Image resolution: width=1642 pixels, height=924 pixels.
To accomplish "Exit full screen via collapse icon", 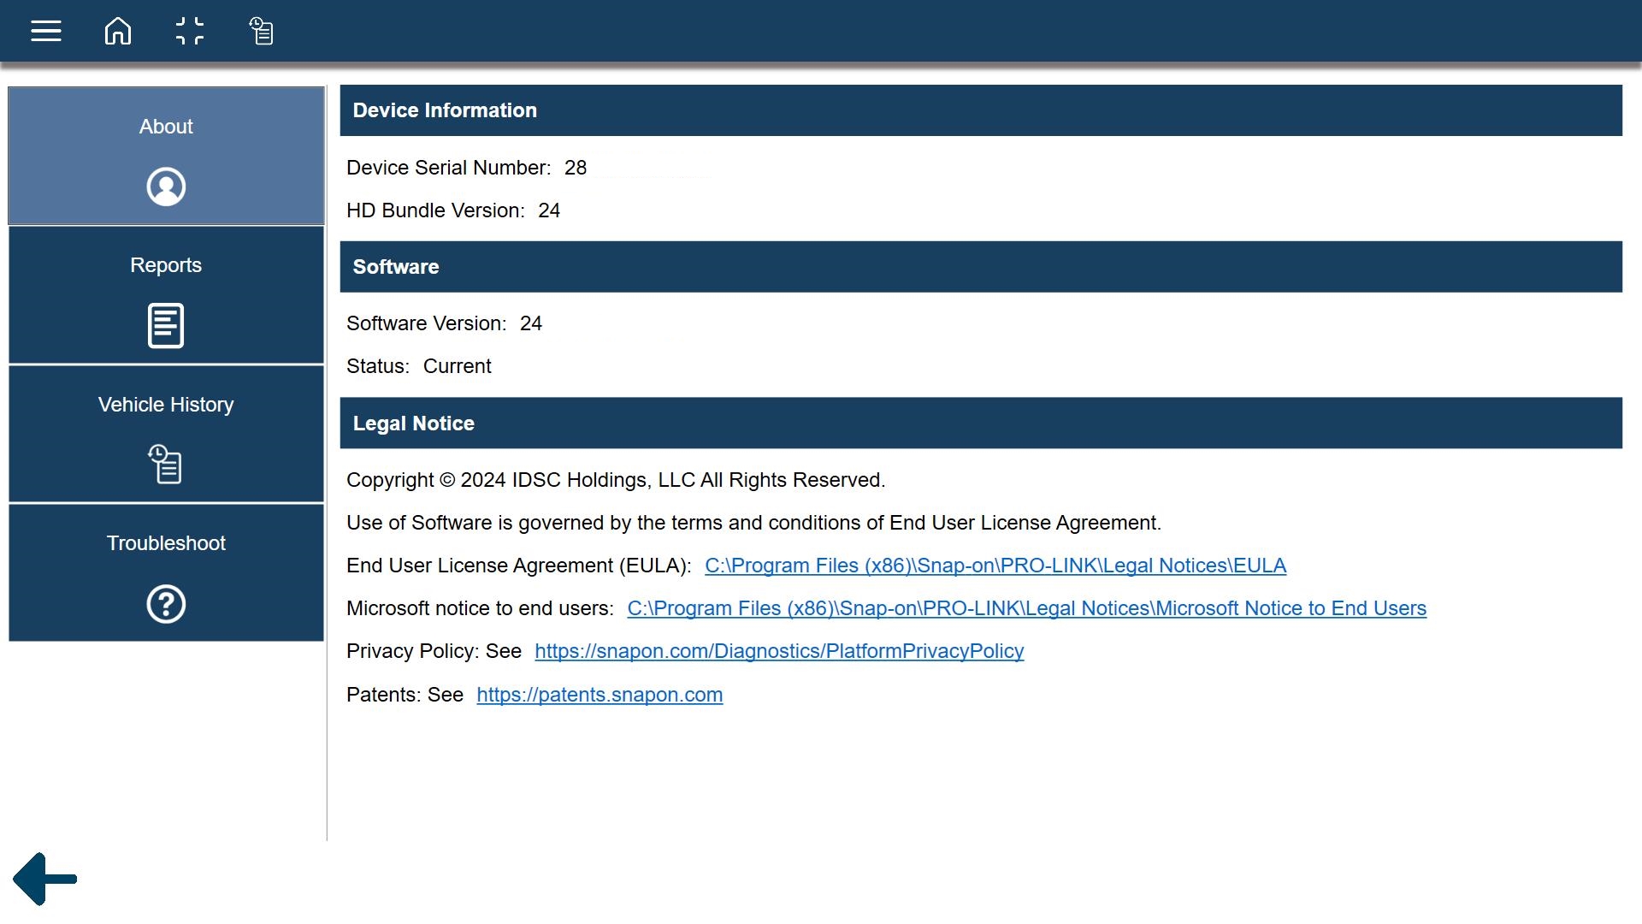I will [x=189, y=32].
